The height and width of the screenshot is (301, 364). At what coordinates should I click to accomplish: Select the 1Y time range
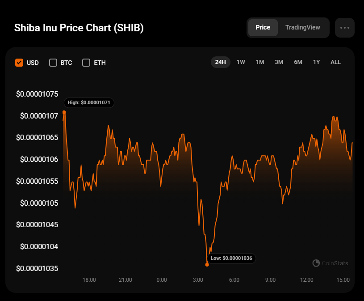coord(317,62)
